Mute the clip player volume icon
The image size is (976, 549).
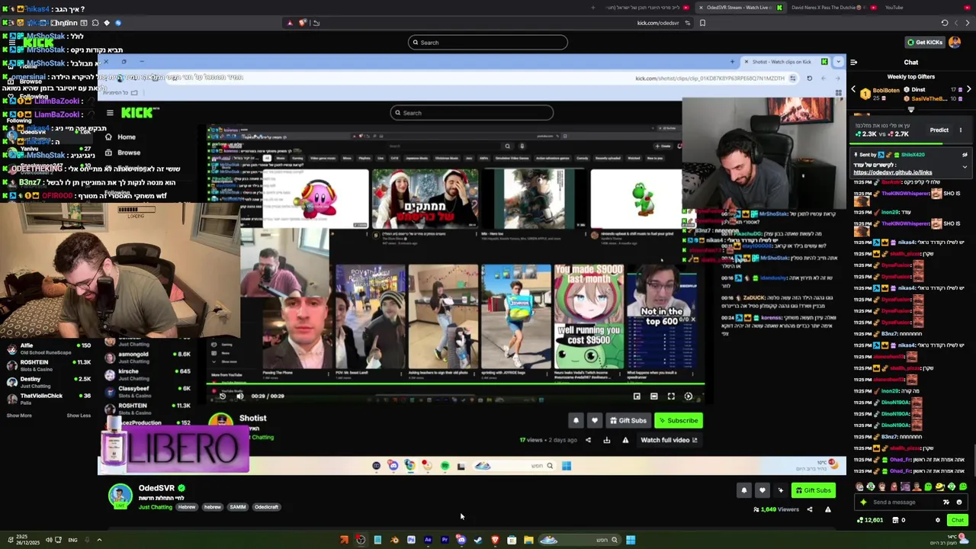point(239,396)
